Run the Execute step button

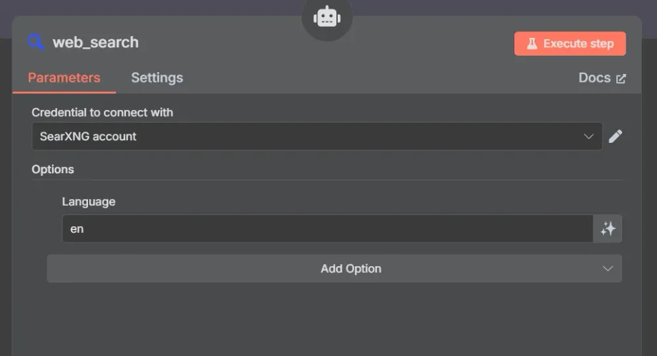click(570, 43)
